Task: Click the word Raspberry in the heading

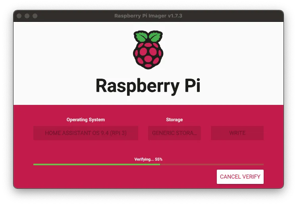Action: pos(138,87)
